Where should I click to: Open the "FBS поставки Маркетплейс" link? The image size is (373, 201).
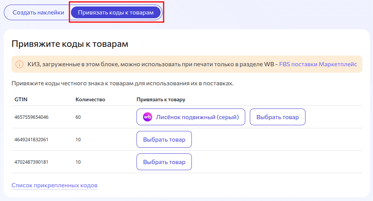tap(318, 64)
